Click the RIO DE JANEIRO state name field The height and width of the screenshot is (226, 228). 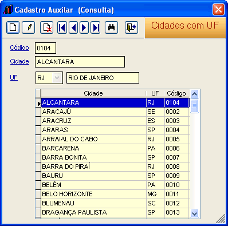tap(103, 78)
